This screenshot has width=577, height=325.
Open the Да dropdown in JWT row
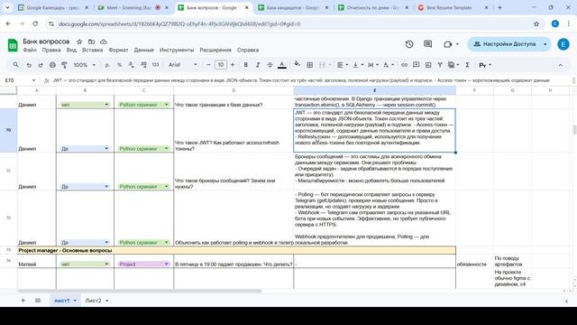85,148
